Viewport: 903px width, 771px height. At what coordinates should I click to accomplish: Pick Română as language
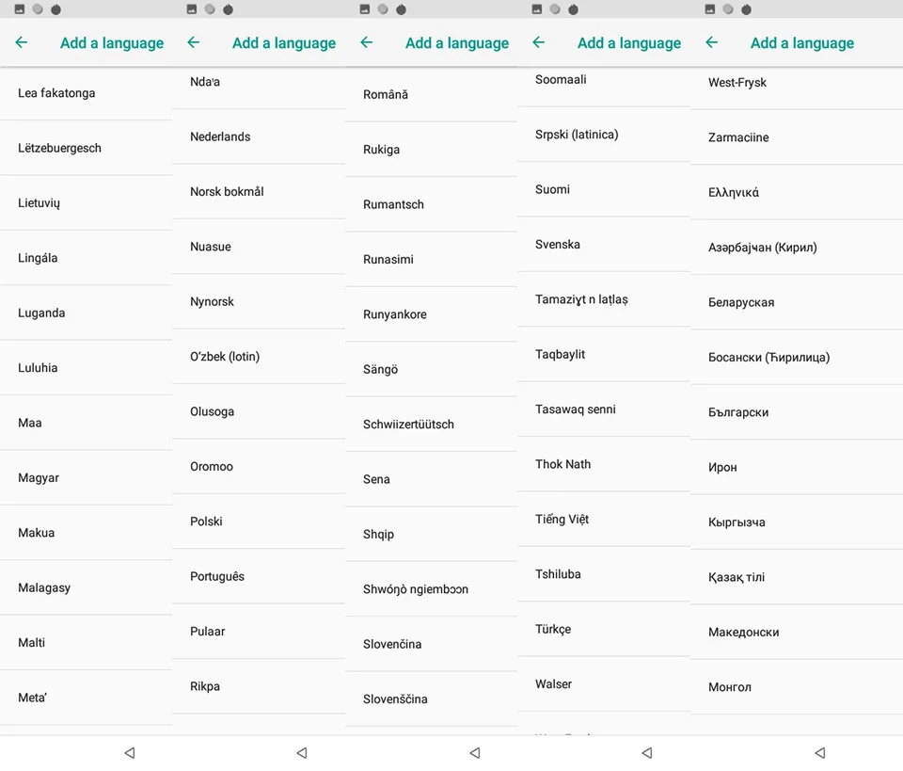tap(432, 94)
